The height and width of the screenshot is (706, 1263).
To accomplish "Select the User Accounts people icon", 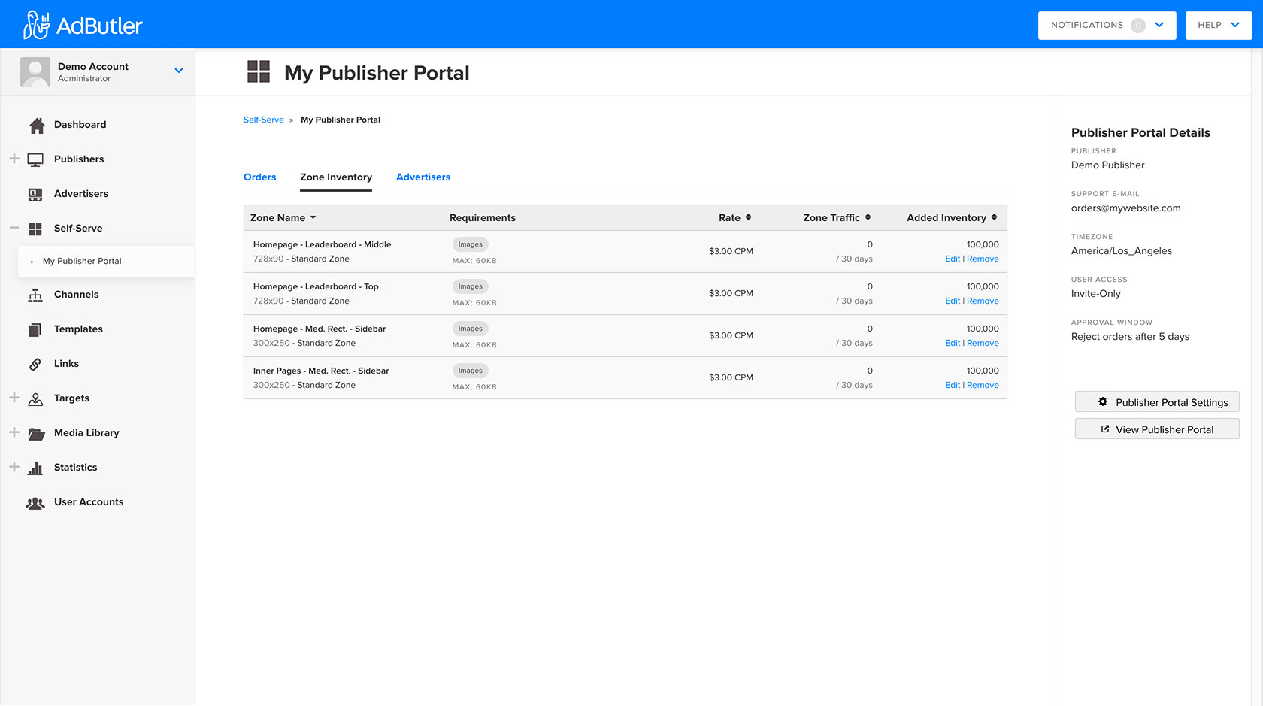I will pos(35,501).
